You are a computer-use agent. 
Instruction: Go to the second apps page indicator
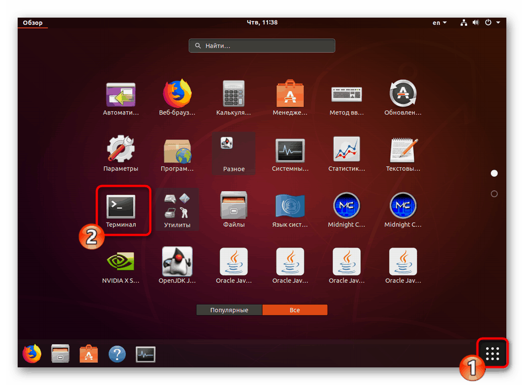[494, 194]
